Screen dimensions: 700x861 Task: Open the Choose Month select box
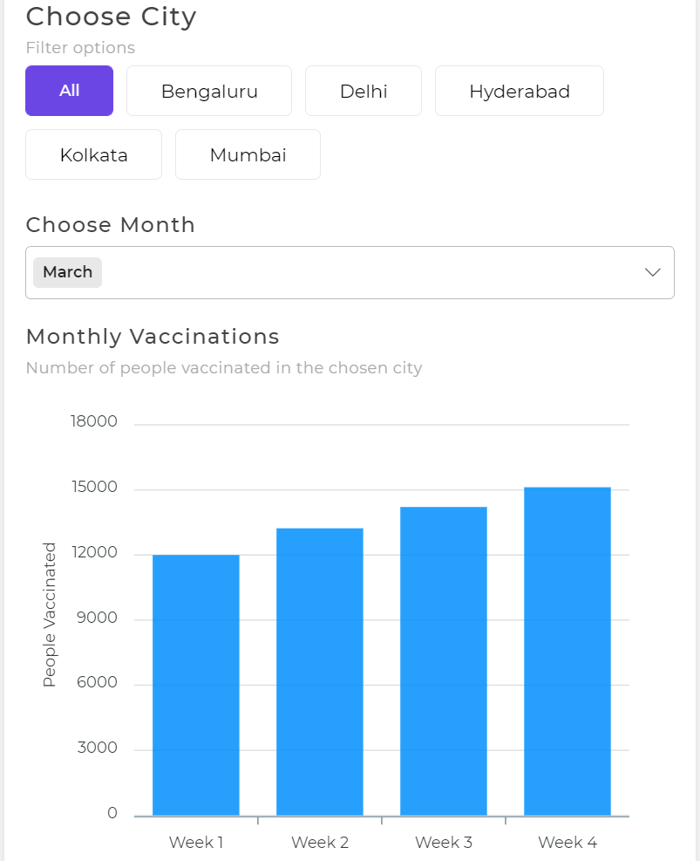[349, 272]
